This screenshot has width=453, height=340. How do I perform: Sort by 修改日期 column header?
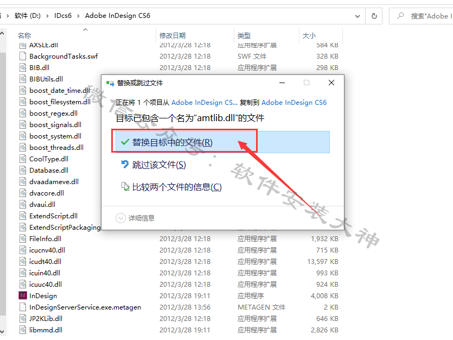pyautogui.click(x=173, y=35)
